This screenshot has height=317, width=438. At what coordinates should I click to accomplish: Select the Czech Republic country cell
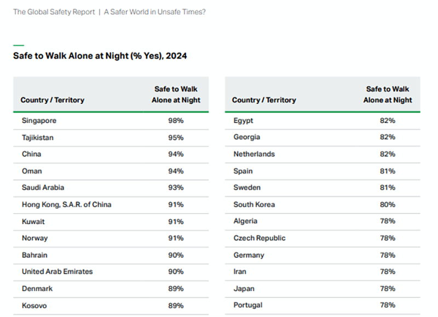pyautogui.click(x=260, y=238)
